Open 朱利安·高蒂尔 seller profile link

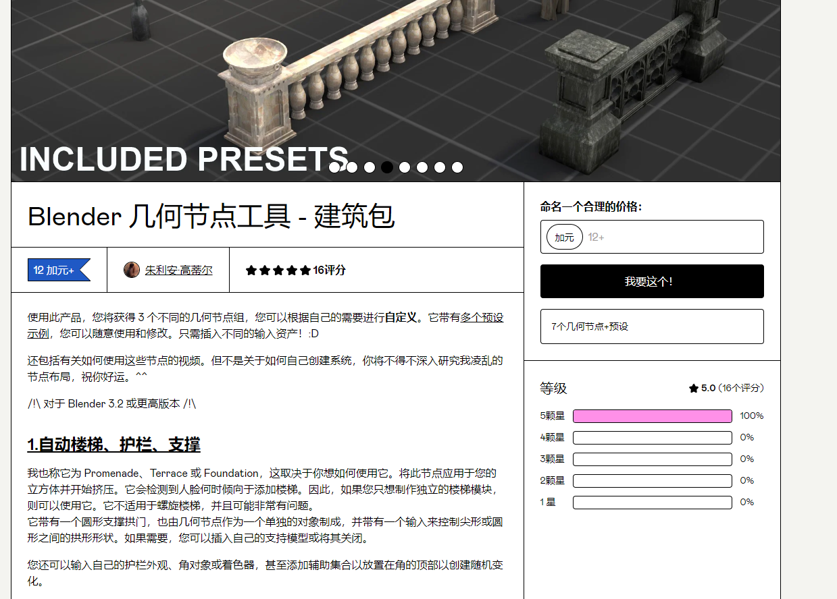click(178, 270)
